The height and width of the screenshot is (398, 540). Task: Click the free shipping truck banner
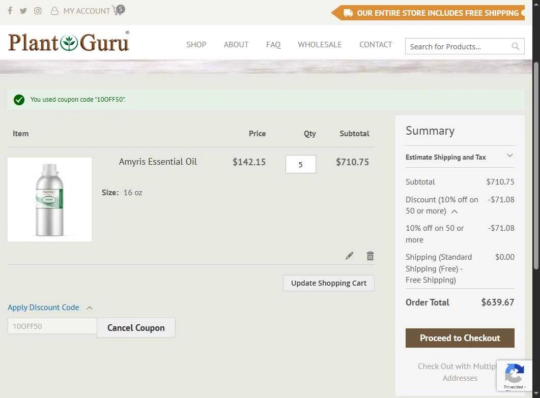click(x=428, y=13)
